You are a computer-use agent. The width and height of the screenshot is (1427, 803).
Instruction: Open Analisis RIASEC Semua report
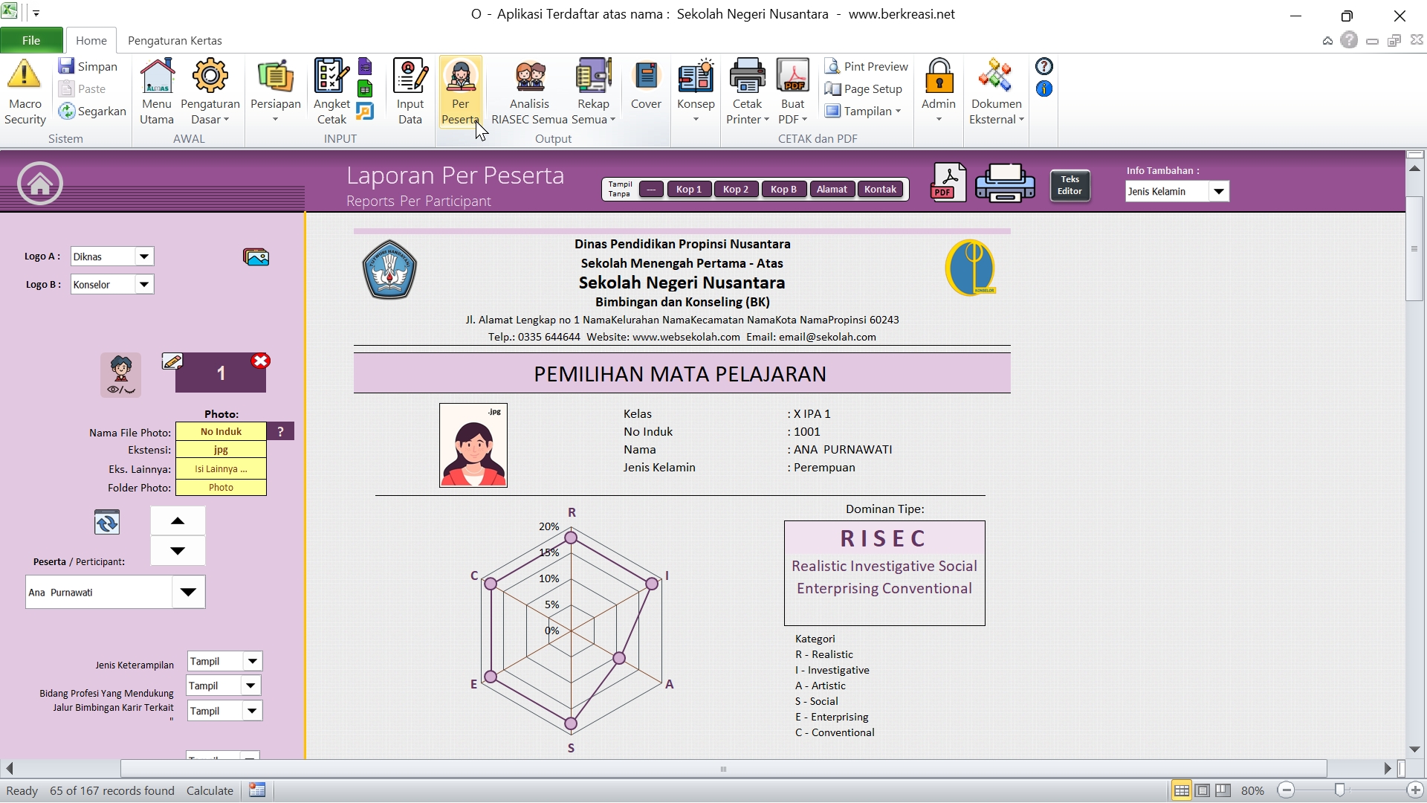click(529, 75)
